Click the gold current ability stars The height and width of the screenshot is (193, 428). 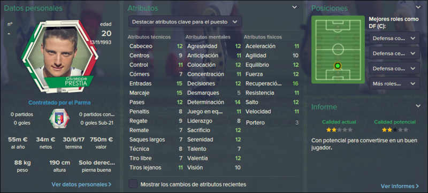point(339,130)
